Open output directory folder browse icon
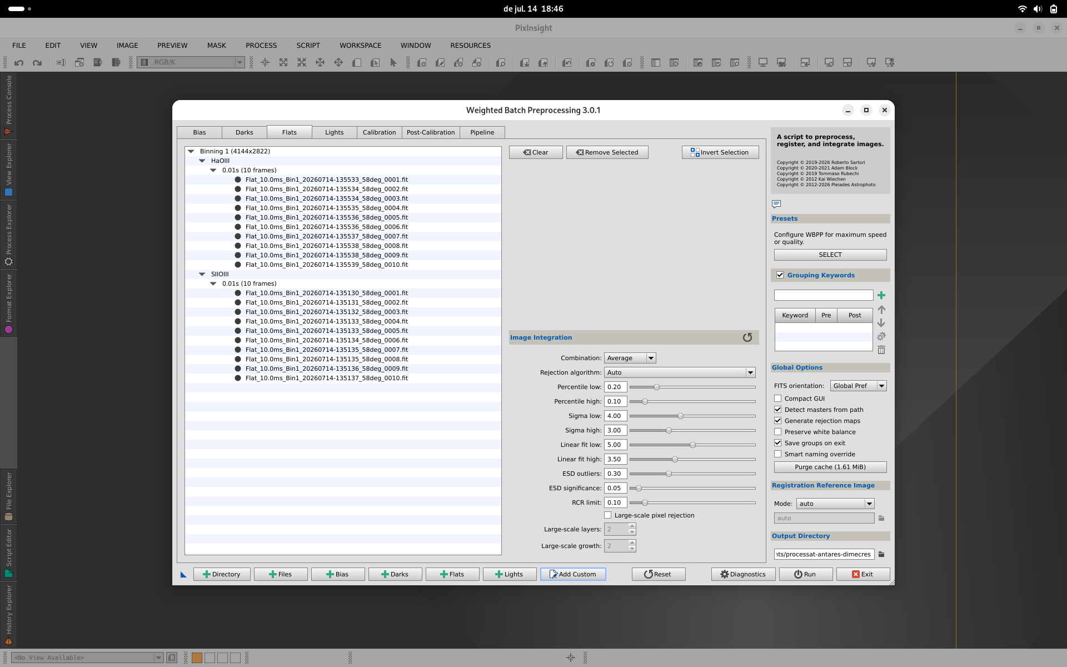Image resolution: width=1067 pixels, height=667 pixels. [x=881, y=554]
